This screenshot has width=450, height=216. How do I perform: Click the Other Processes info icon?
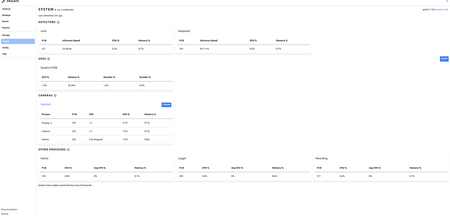68,149
